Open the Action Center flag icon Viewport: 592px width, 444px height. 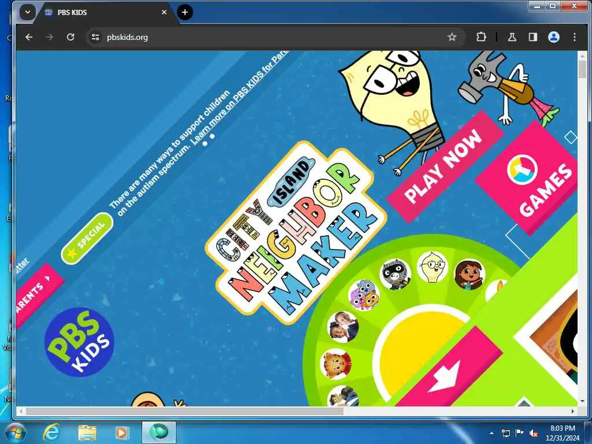520,433
